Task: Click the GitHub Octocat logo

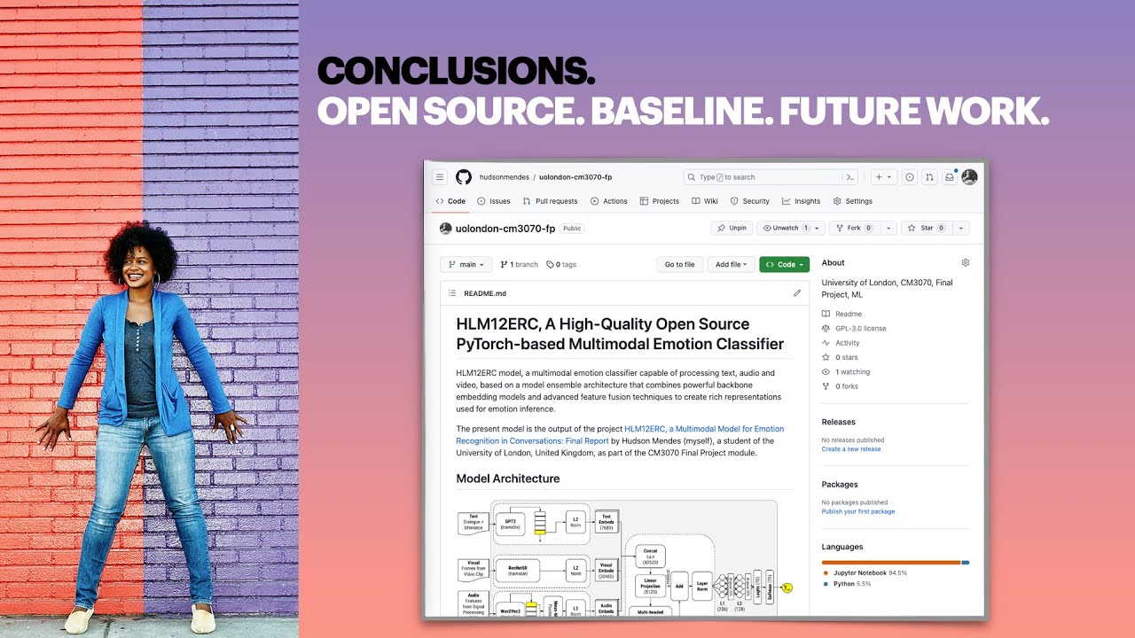Action: pos(464,177)
